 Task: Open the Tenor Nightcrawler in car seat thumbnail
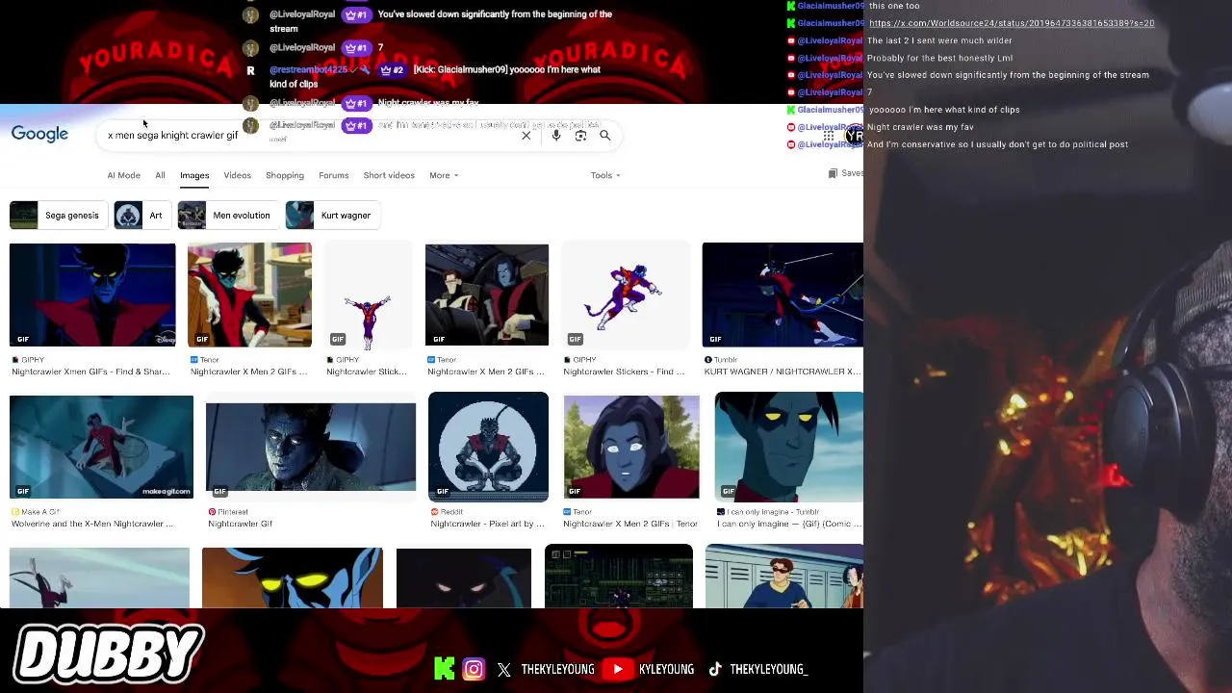pyautogui.click(x=487, y=295)
